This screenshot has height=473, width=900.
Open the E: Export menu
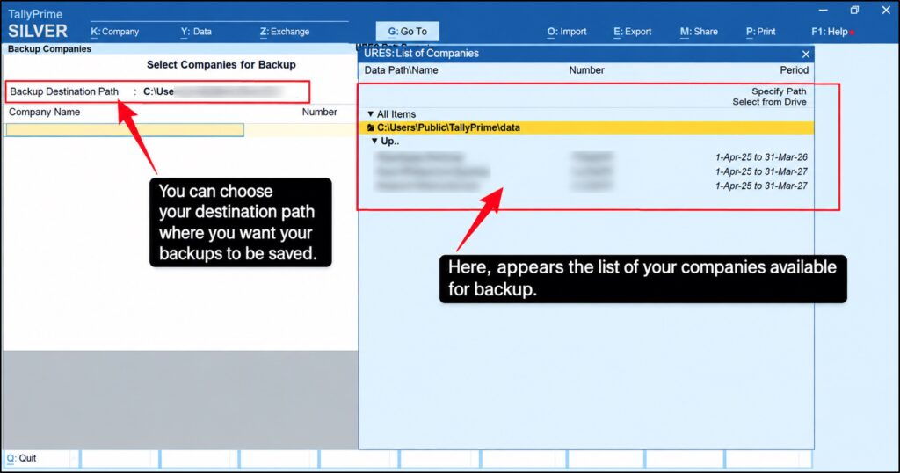click(x=633, y=32)
